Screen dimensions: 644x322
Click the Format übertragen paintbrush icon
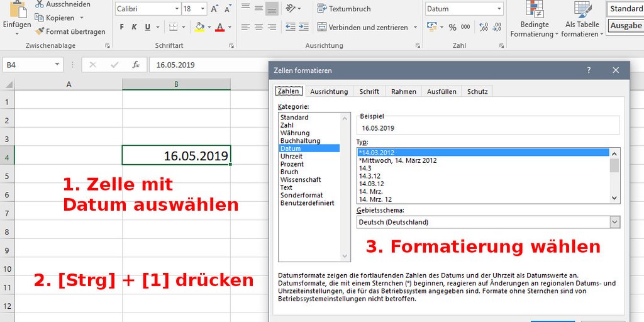point(40,31)
